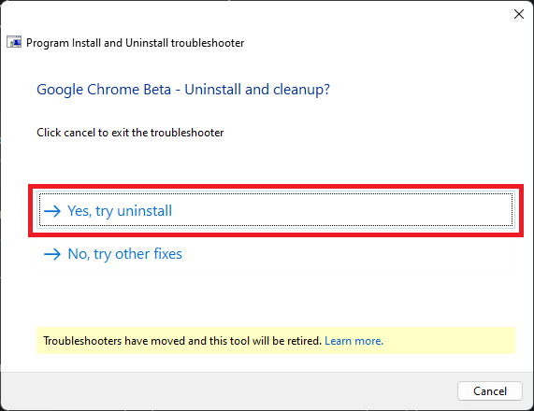534x411 pixels.
Task: Click empty space right of No, try other fixes
Action: 347,254
